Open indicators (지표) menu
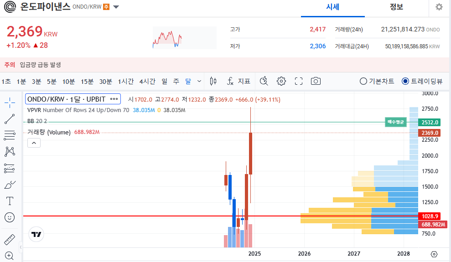The image size is (451, 262). (238, 81)
